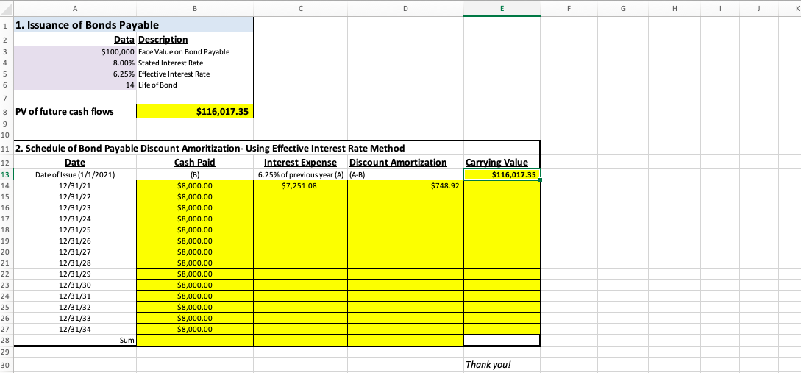Click the 12/31/31 date cell
801x373 pixels.
pos(75,296)
